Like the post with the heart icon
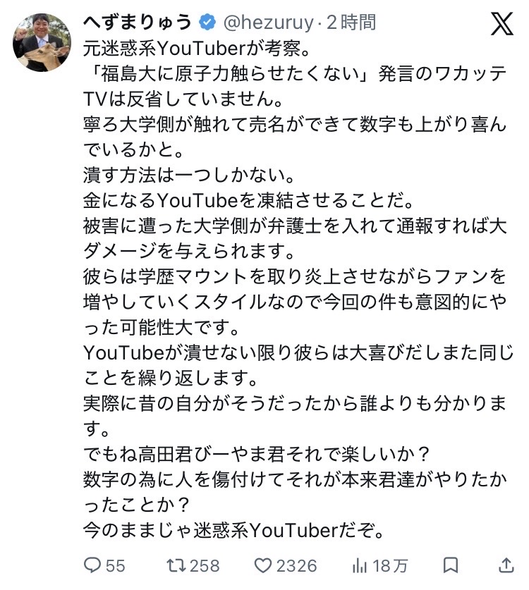This screenshot has width=529, height=590. [263, 565]
